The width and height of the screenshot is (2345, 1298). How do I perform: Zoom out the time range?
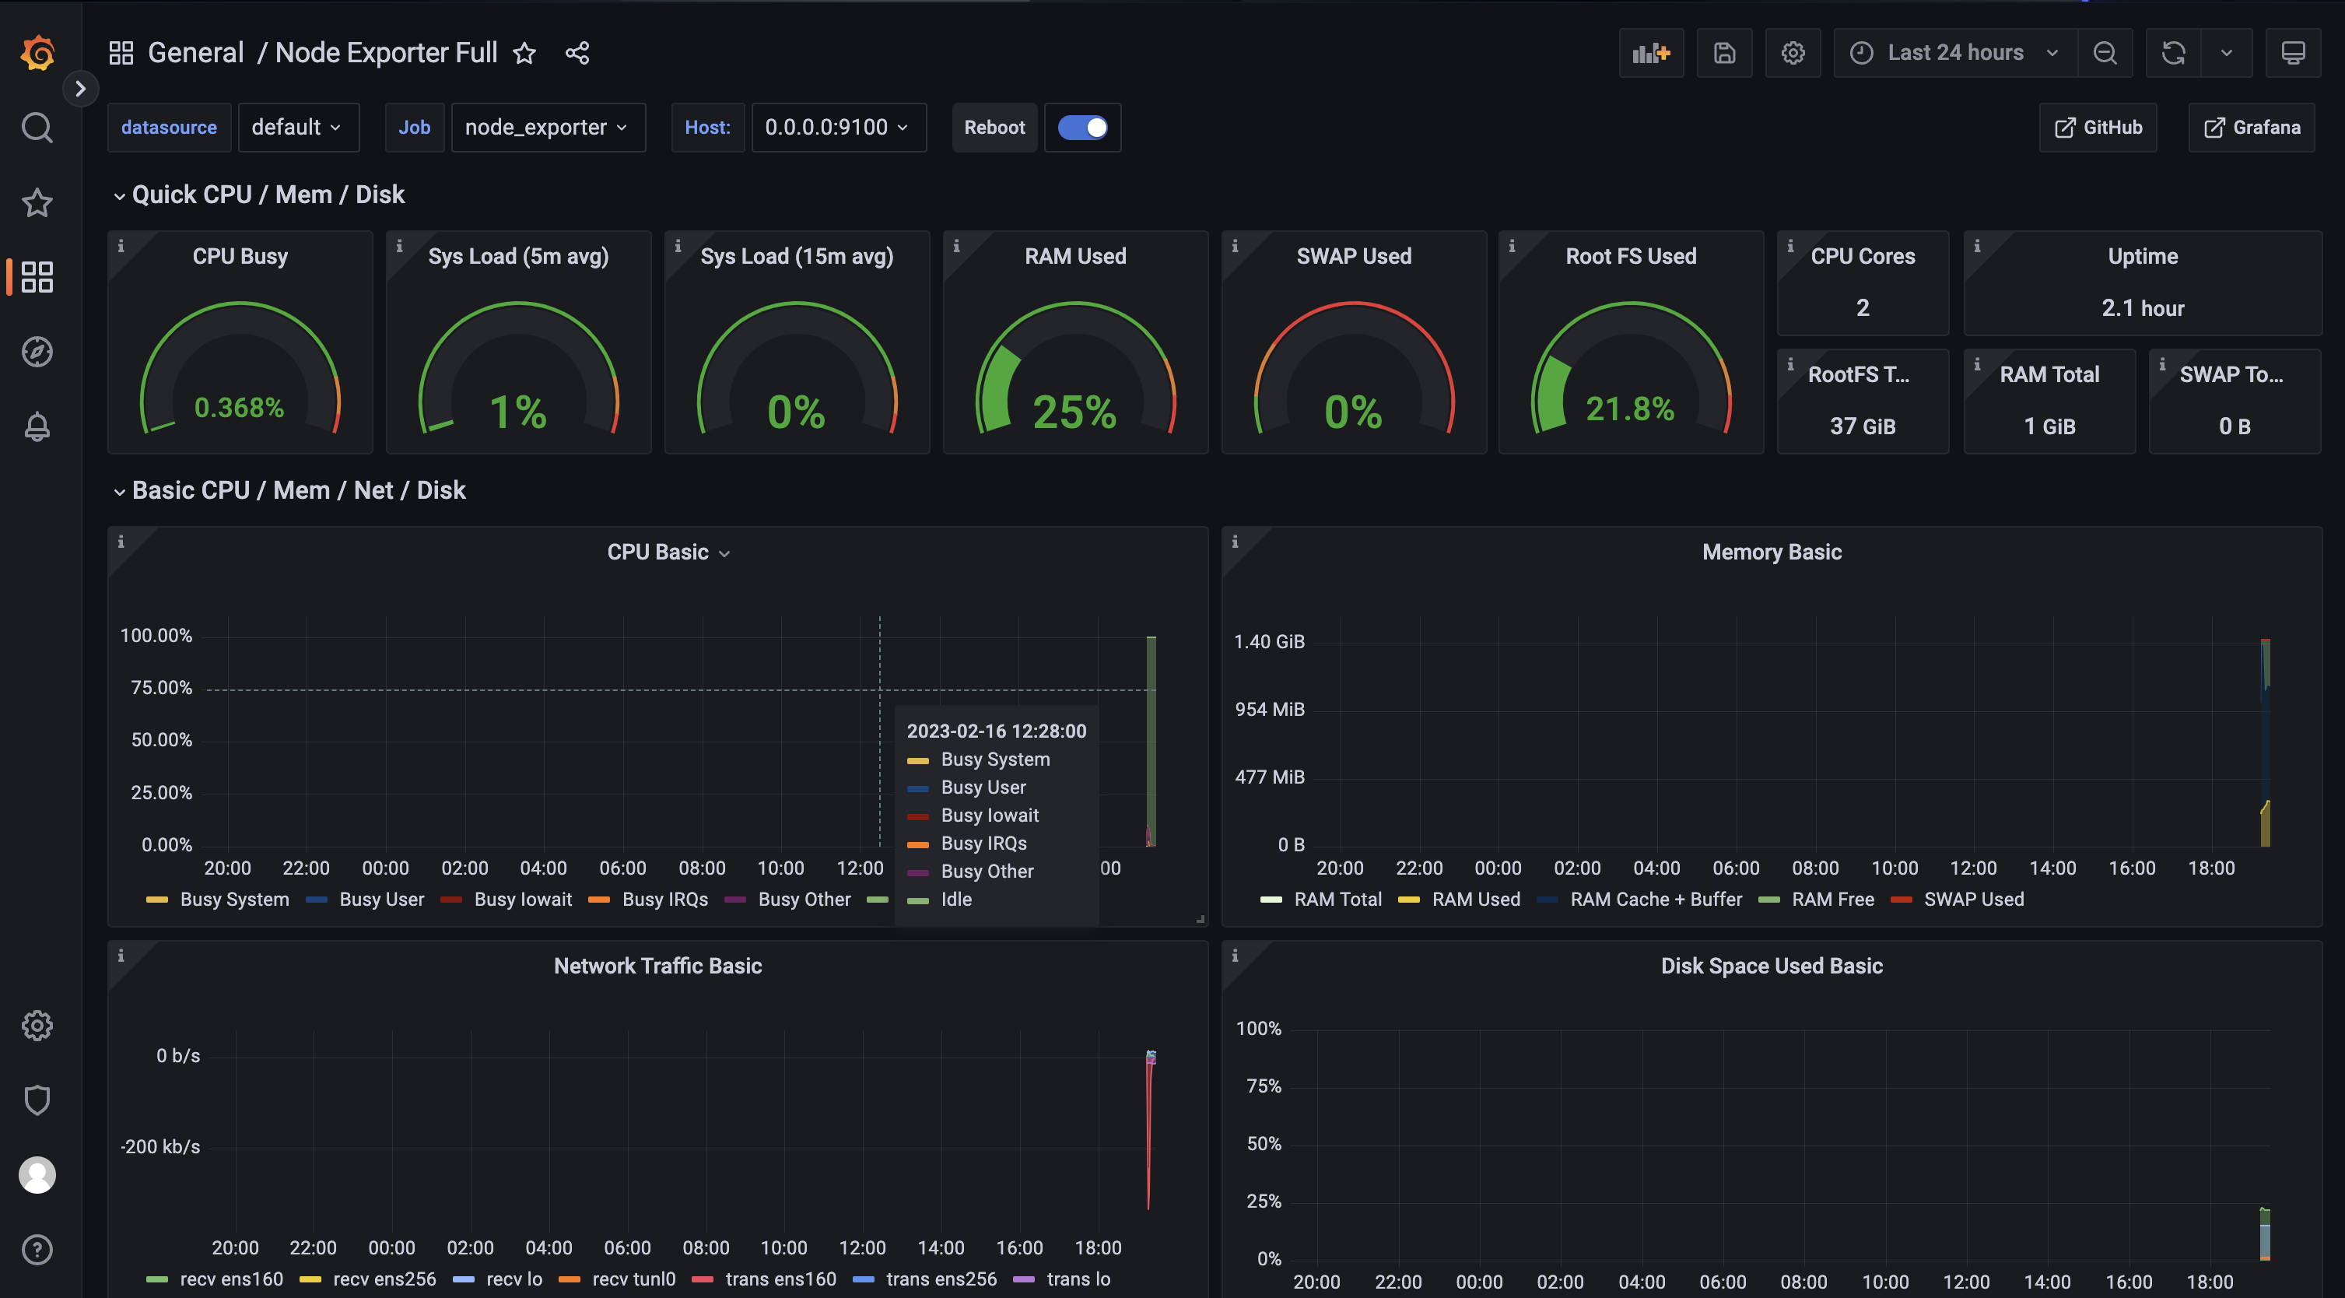pyautogui.click(x=2105, y=53)
